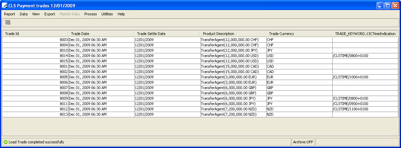This screenshot has width=401, height=148.
Task: Select trade id 8008 cell
Action: pyautogui.click(x=35, y=93)
